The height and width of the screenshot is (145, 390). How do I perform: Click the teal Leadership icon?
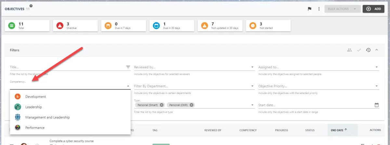tap(18, 107)
